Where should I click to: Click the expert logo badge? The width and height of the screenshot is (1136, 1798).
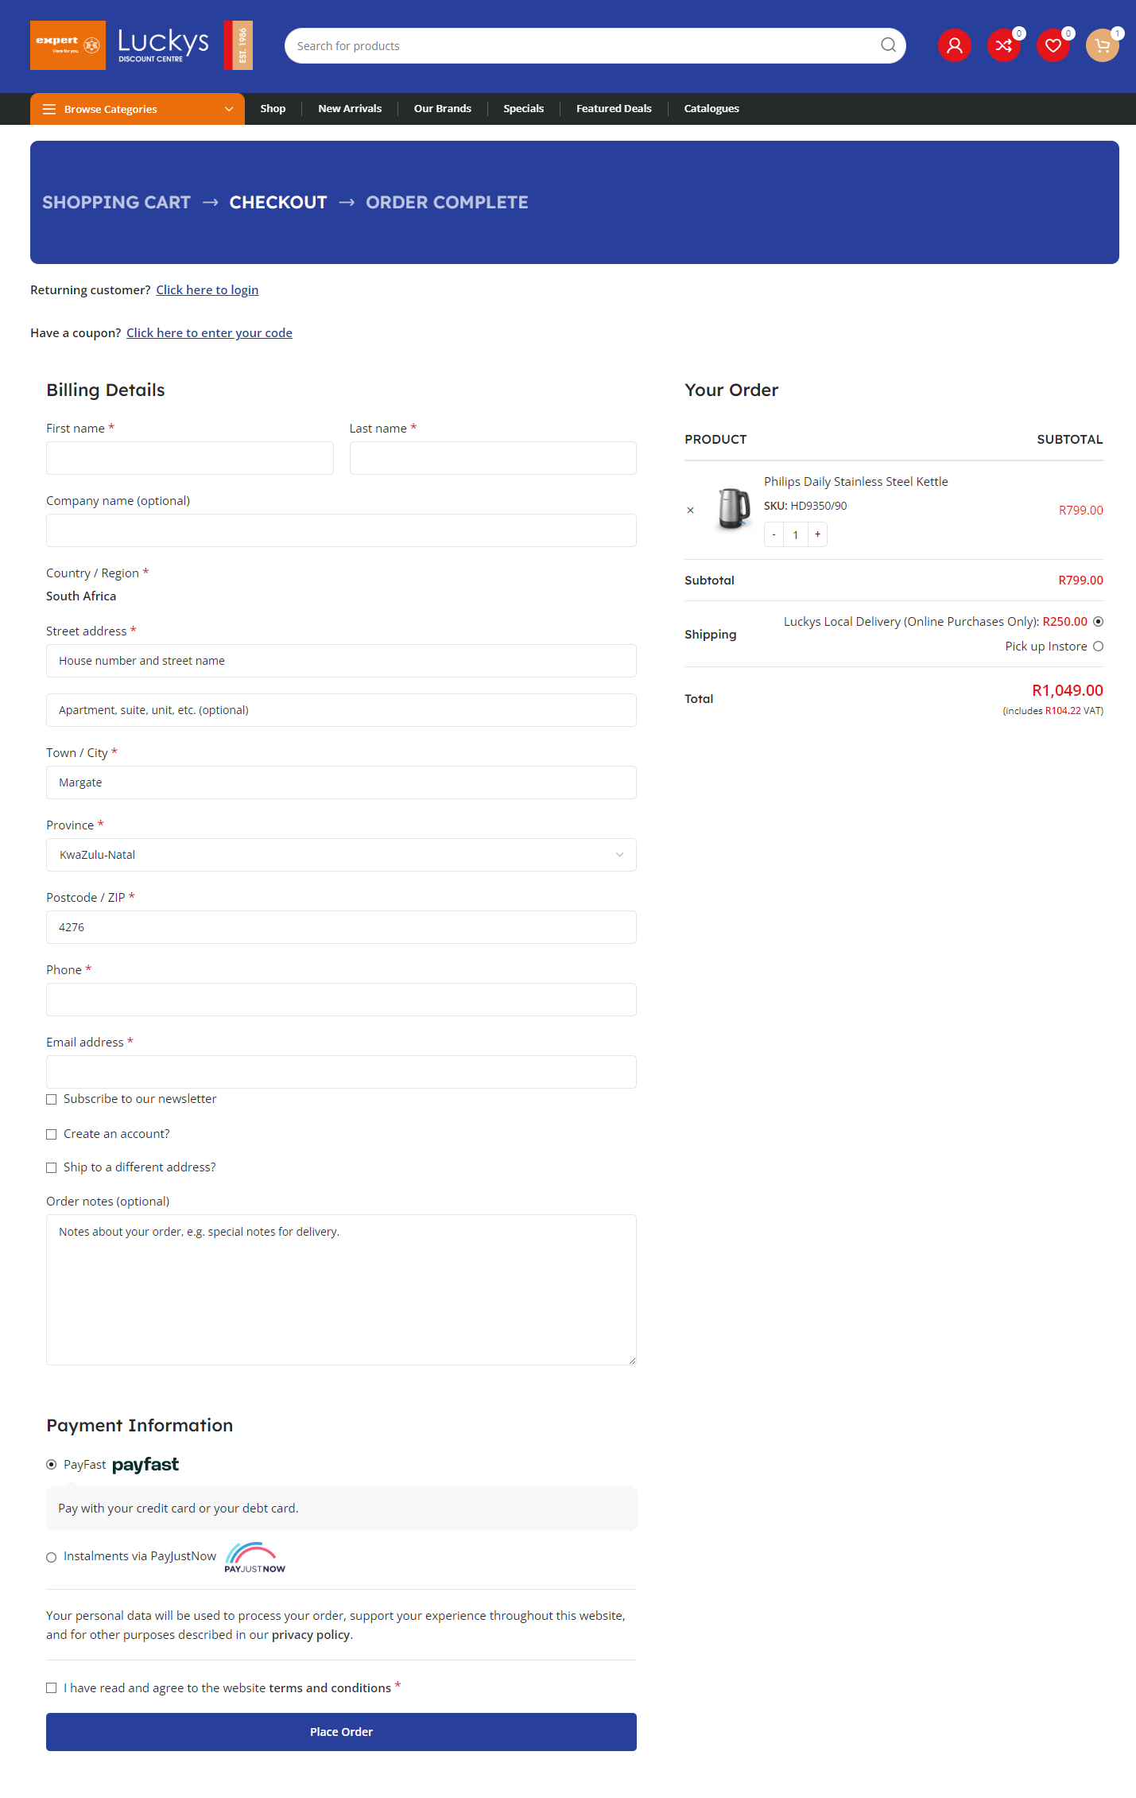click(68, 45)
